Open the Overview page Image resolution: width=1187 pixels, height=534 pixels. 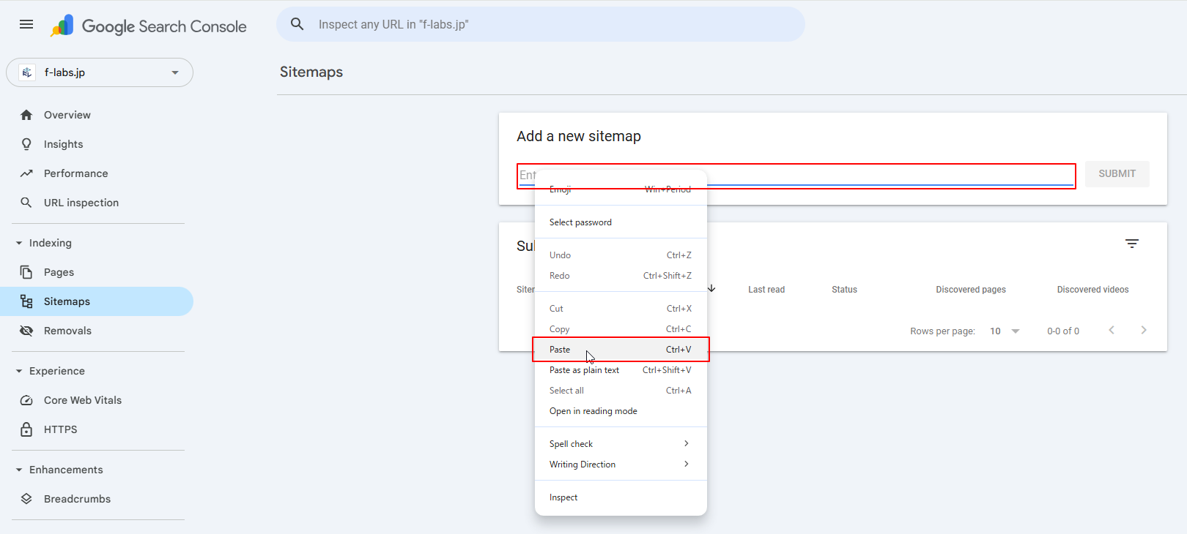click(x=97, y=115)
